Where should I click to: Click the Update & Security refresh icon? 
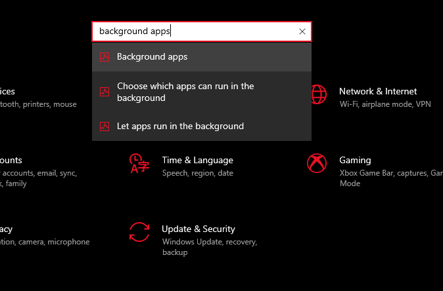point(139,232)
